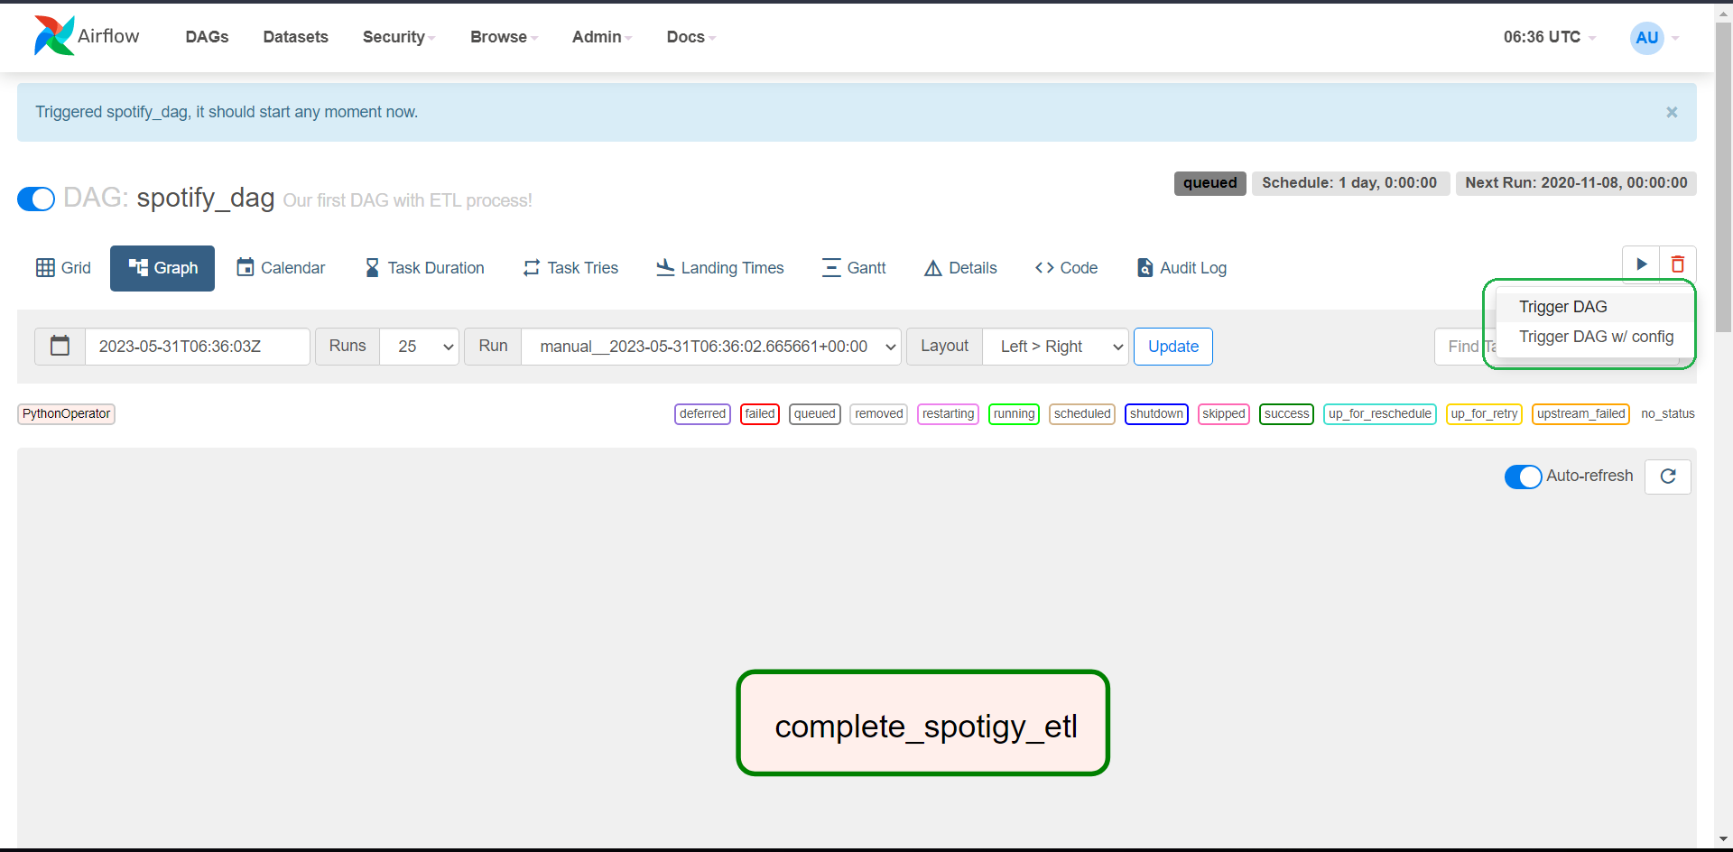Dismiss the triggered spotify_dag notification
Viewport: 1733px width, 852px height.
pos(1672,112)
